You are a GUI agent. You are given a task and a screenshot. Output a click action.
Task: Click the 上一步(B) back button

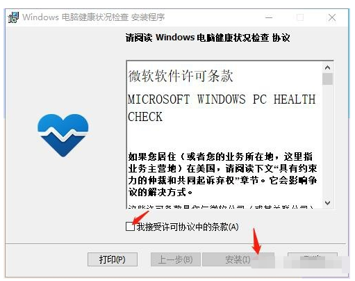pyautogui.click(x=175, y=259)
